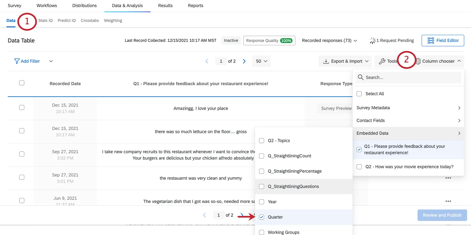Open the Survey tab
The height and width of the screenshot is (235, 471).
click(x=14, y=6)
